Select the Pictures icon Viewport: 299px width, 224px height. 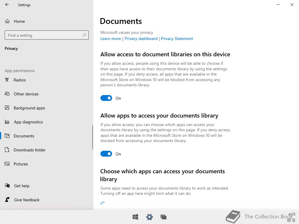click(x=7, y=164)
